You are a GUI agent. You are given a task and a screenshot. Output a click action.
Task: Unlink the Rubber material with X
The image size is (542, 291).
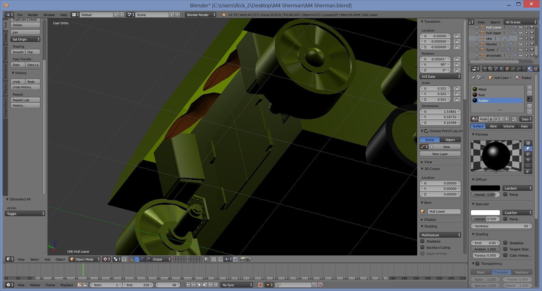506,119
